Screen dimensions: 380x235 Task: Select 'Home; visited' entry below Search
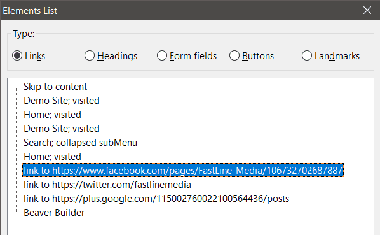52,157
